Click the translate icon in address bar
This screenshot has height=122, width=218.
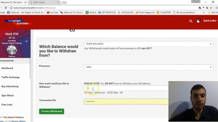click(x=207, y=8)
